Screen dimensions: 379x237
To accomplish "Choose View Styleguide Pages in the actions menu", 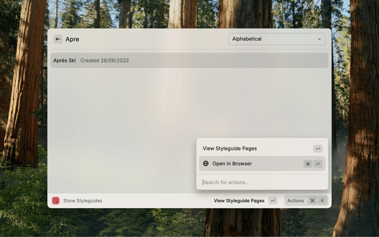I will [230, 149].
